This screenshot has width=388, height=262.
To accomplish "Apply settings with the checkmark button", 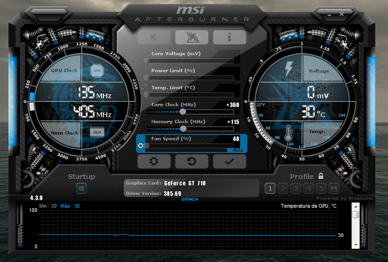I will [230, 161].
